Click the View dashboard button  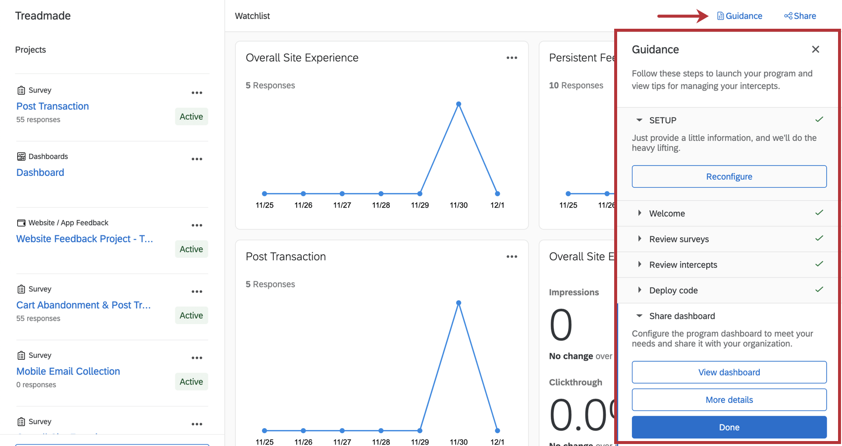(729, 372)
